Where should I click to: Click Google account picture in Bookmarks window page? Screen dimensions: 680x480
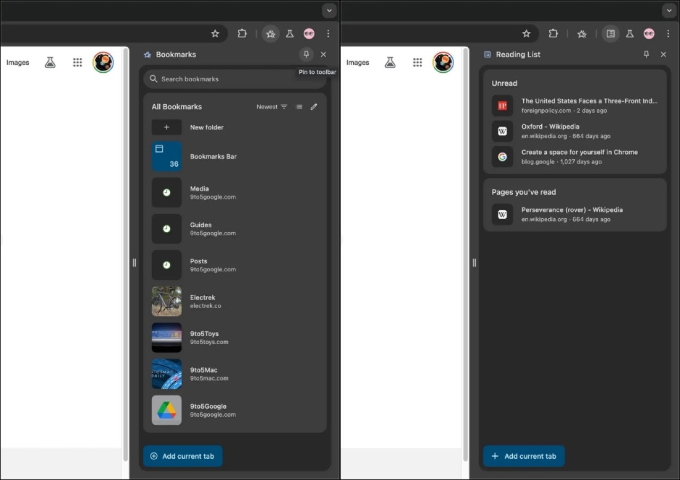pyautogui.click(x=103, y=62)
